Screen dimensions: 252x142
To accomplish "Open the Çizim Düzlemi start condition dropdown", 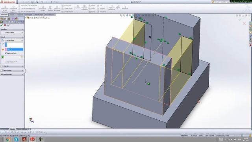I will (x=14, y=32).
